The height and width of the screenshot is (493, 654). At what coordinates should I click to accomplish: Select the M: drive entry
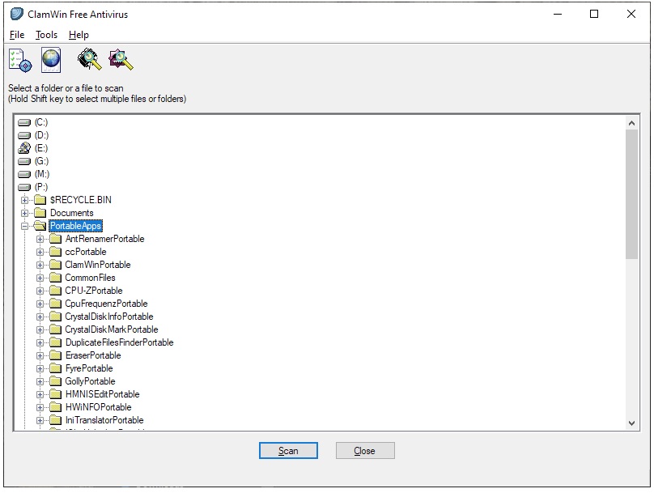[41, 174]
